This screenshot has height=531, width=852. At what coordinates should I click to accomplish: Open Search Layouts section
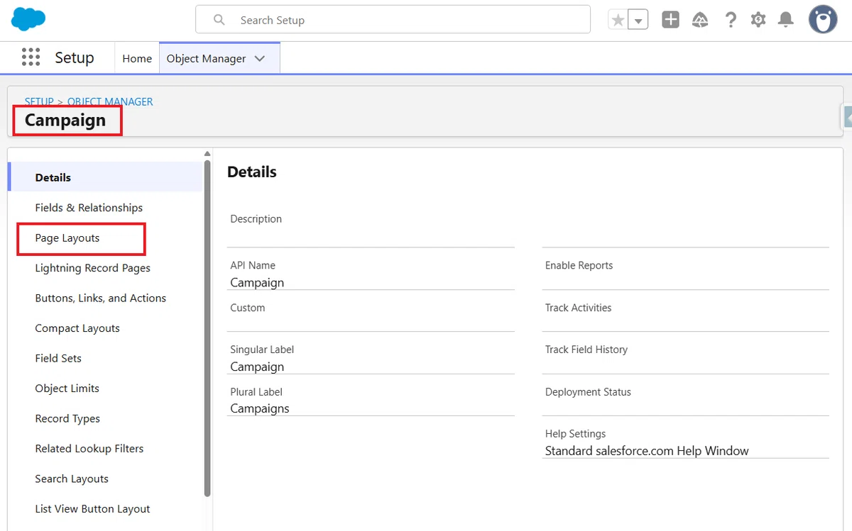[x=72, y=479]
